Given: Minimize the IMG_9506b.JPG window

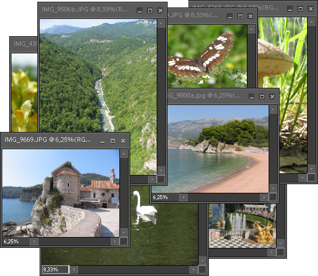Looking at the screenshot, I should (139, 10).
